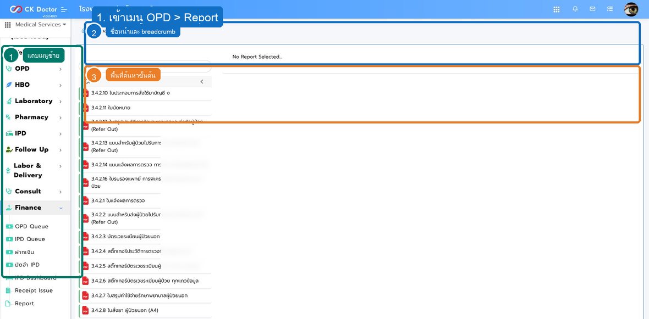
Task: Click the Finance hand icon
Action: pos(9,208)
